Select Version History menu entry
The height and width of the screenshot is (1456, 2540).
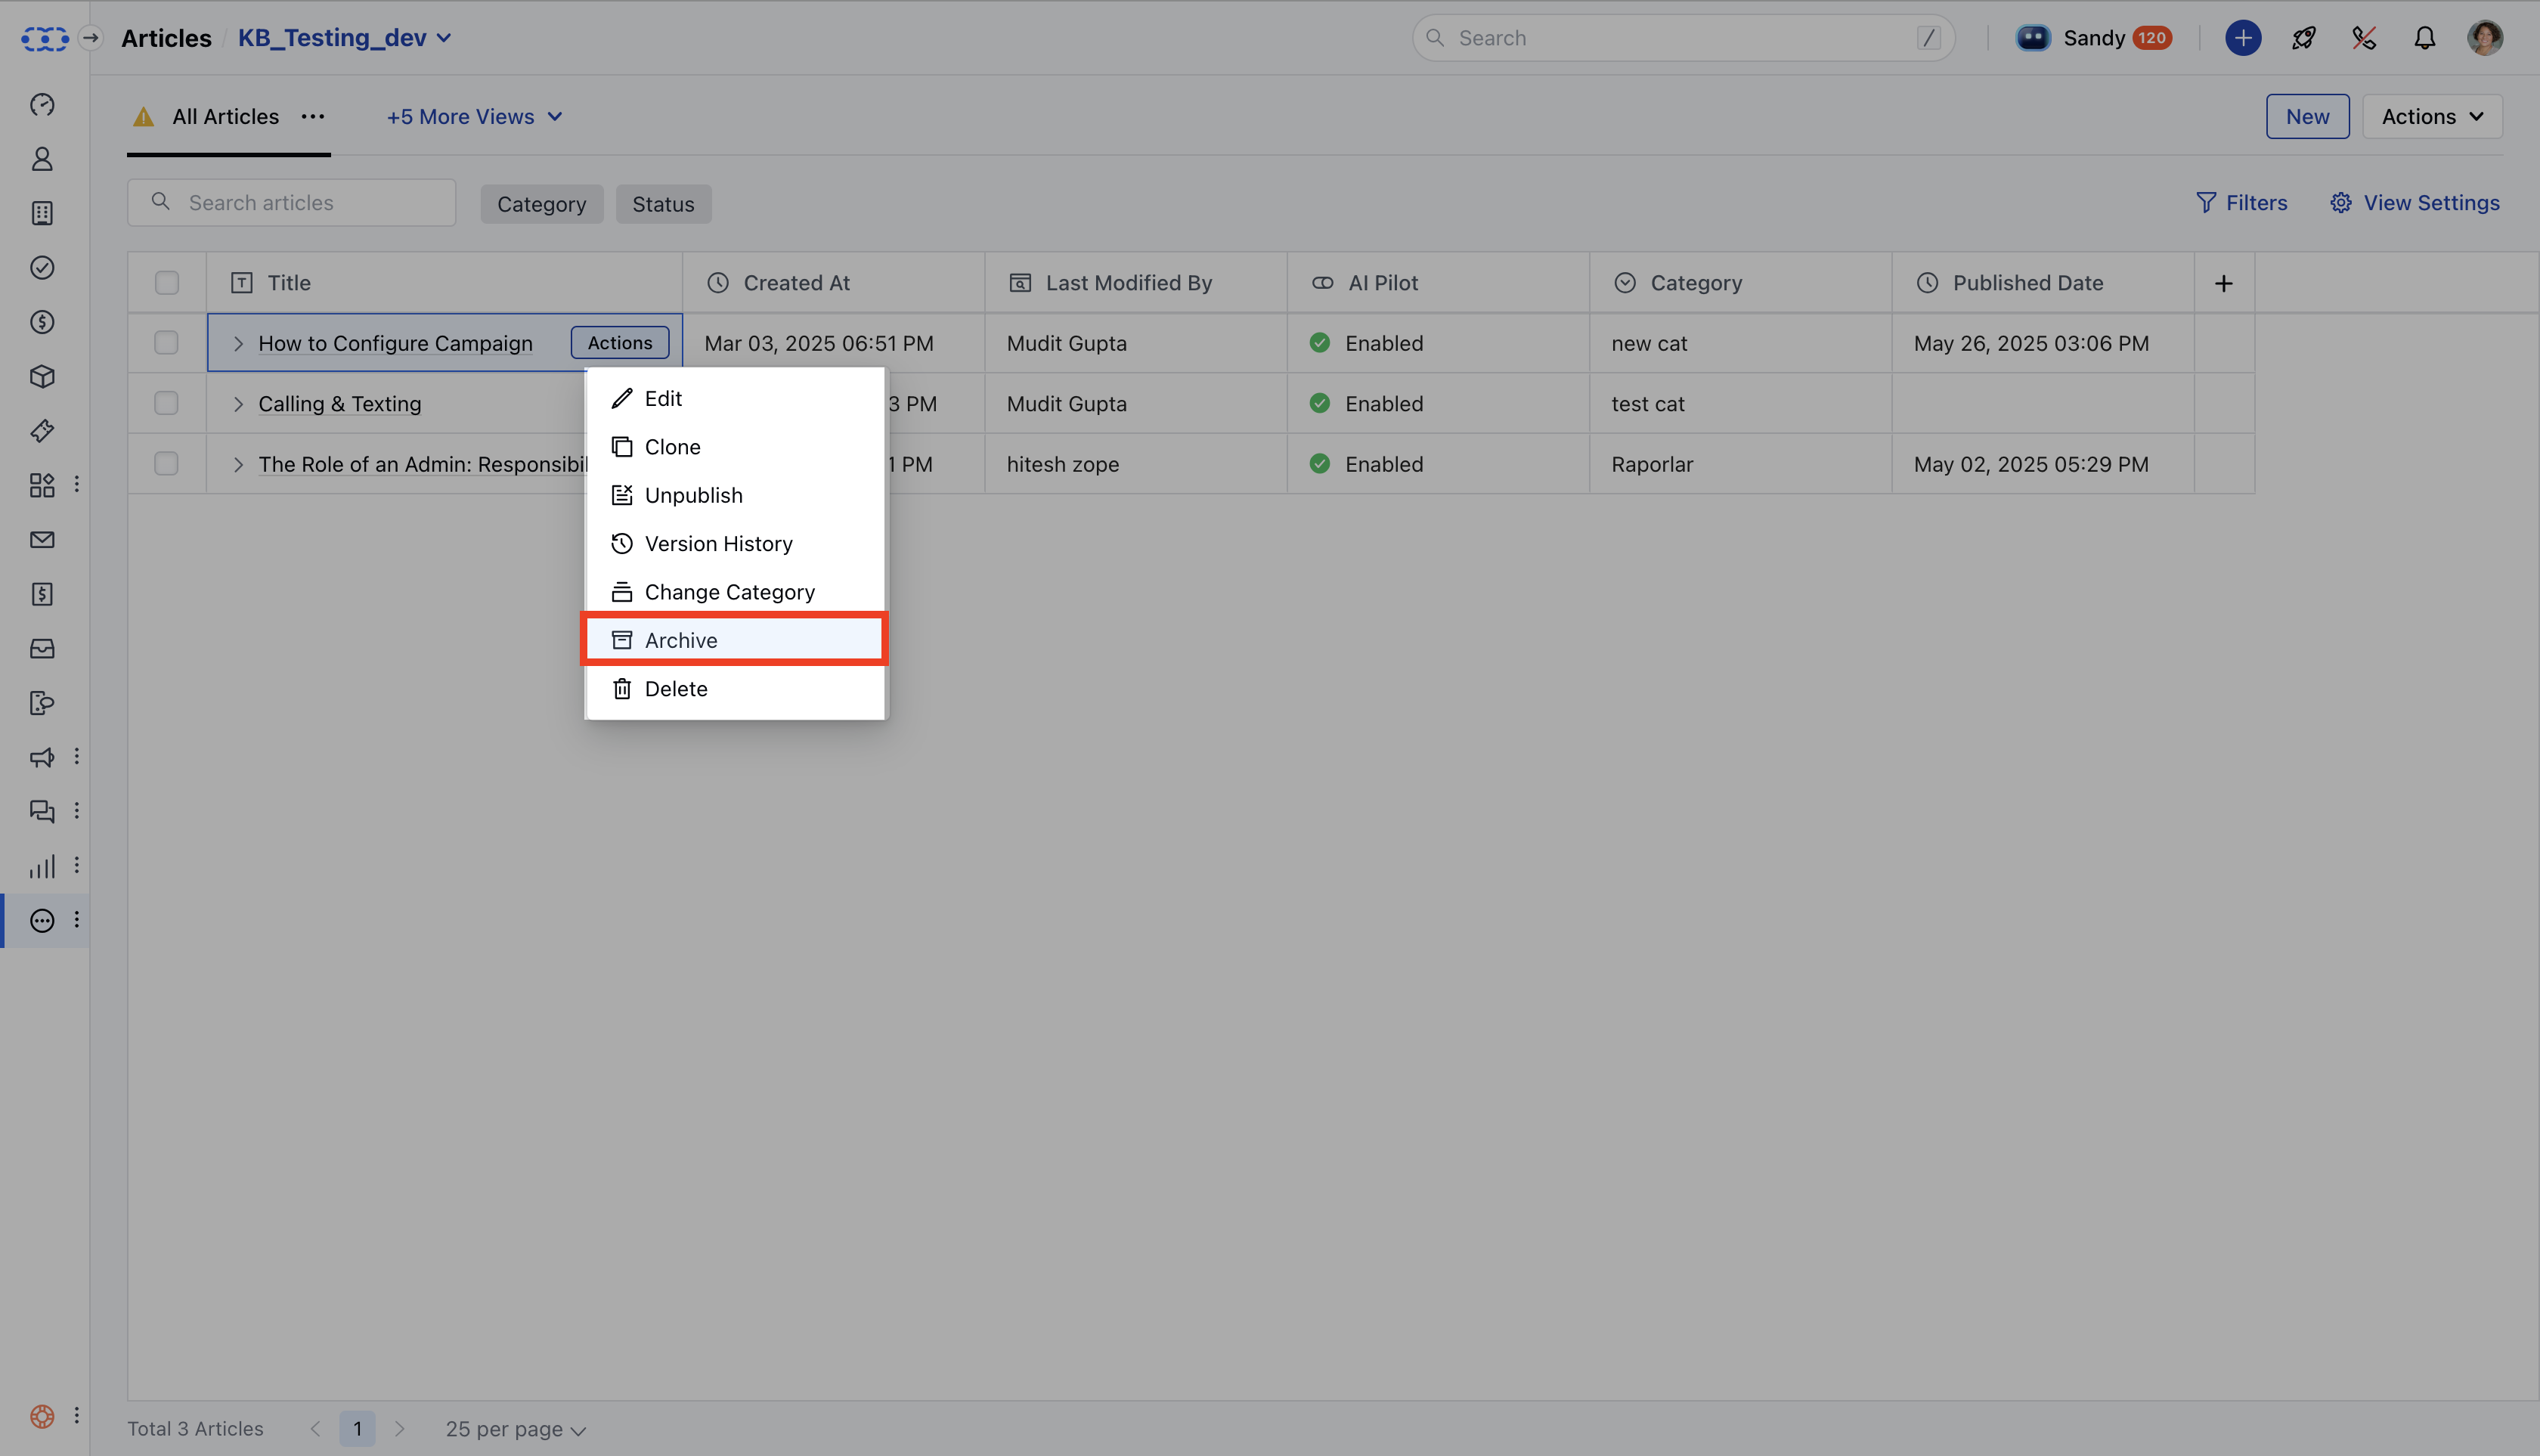[718, 544]
